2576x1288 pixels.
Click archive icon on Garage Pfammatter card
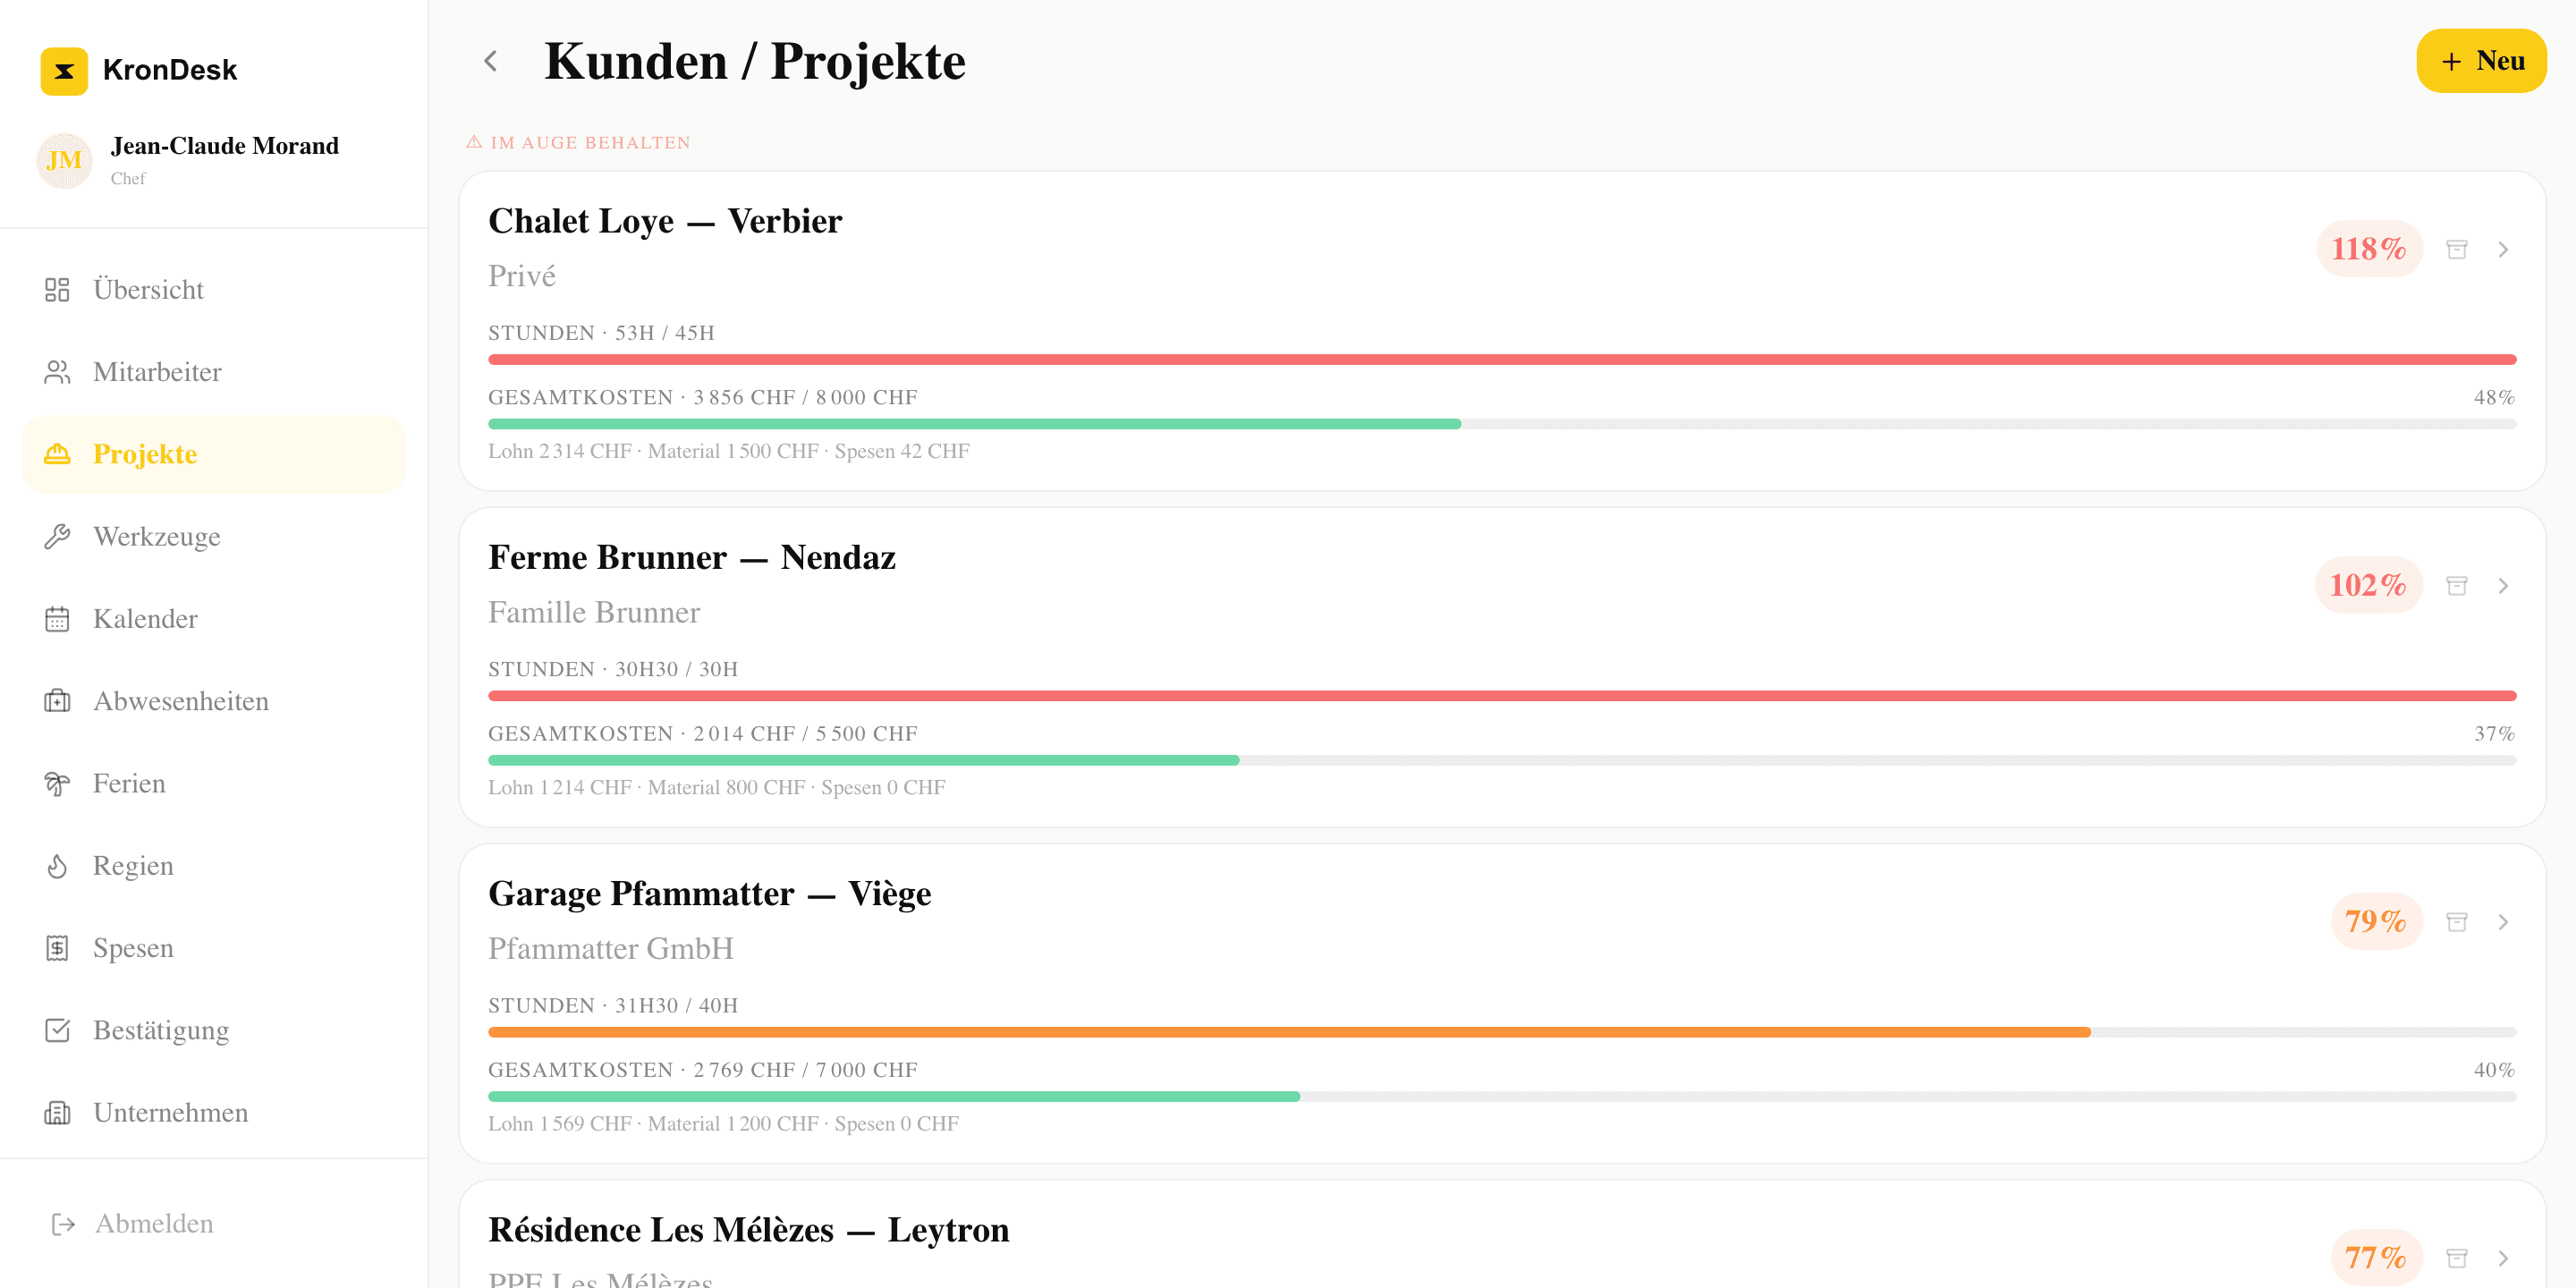point(2456,921)
